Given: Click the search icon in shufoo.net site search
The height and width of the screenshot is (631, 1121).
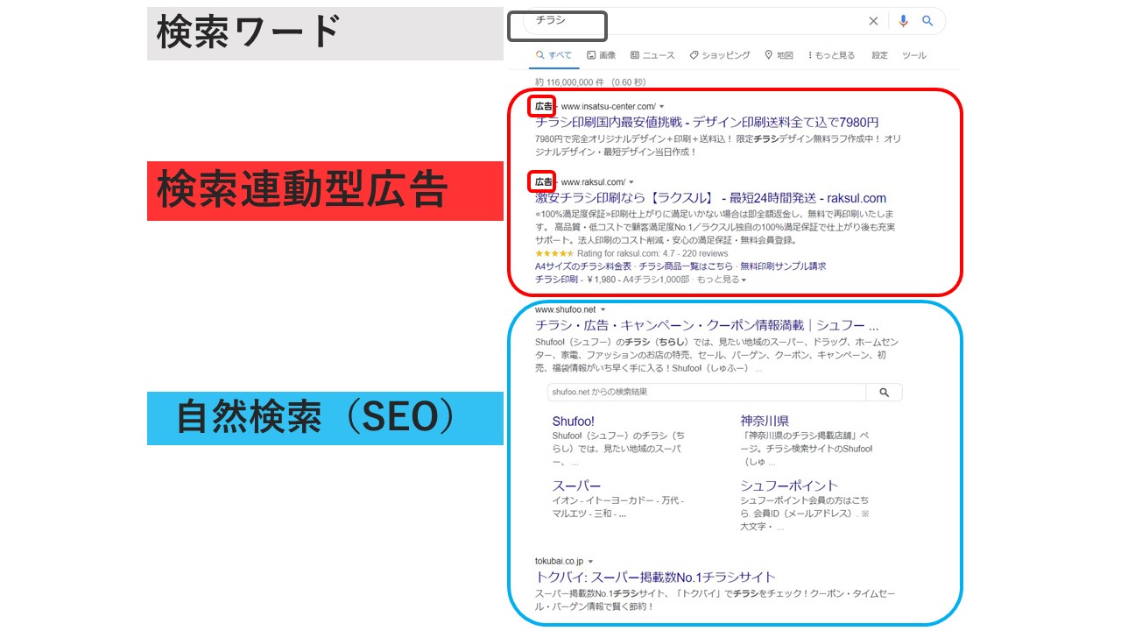Looking at the screenshot, I should (884, 393).
